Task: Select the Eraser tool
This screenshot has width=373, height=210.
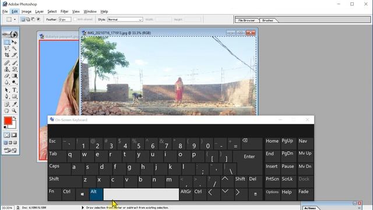Action: click(7, 76)
